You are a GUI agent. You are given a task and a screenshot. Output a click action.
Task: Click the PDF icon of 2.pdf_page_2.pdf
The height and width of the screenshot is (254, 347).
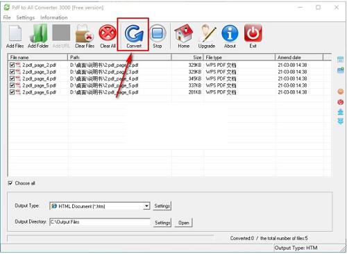[x=18, y=65]
